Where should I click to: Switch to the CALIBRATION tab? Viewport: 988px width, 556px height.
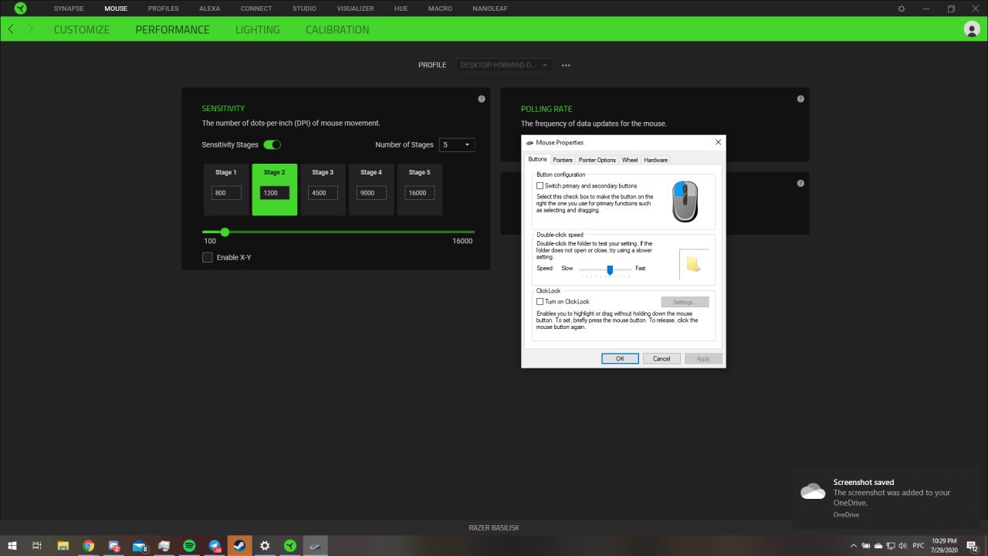coord(337,29)
